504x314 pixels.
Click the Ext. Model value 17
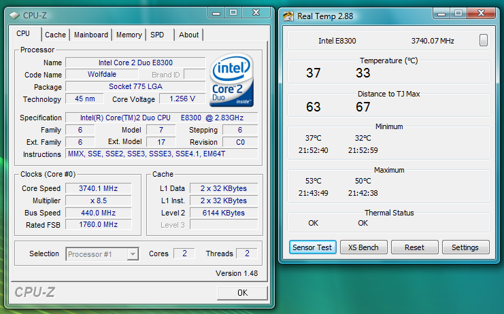pos(161,142)
